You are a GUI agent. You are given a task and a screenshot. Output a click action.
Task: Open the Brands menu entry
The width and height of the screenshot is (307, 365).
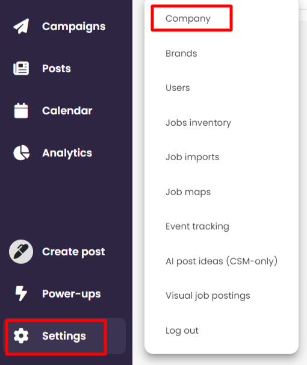(x=181, y=54)
